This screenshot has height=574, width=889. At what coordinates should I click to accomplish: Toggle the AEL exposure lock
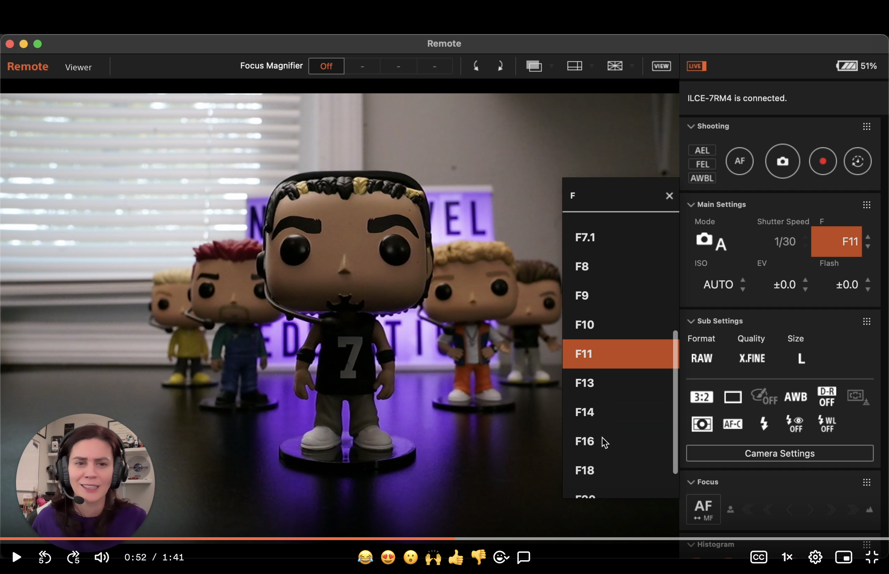point(702,150)
